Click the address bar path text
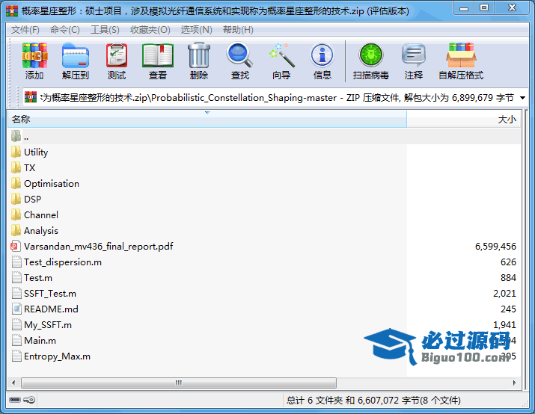 (277, 98)
